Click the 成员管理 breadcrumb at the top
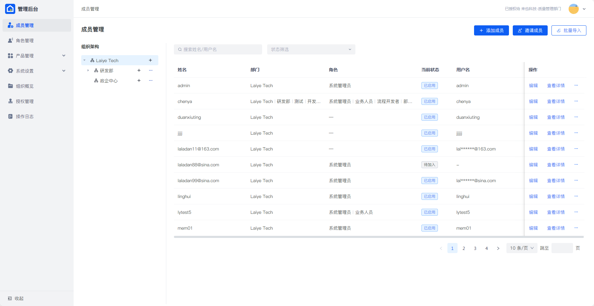The width and height of the screenshot is (594, 306). [x=90, y=9]
